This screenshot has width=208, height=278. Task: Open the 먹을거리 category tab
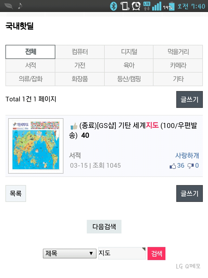coord(178,52)
